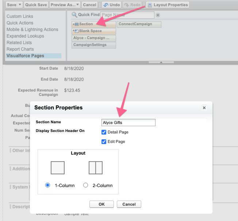Select the 1-Column radio button
This screenshot has width=238, height=221.
[x=48, y=185]
